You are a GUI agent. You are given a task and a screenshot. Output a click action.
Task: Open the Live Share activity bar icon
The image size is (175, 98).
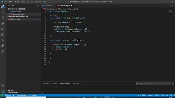tap(3, 51)
